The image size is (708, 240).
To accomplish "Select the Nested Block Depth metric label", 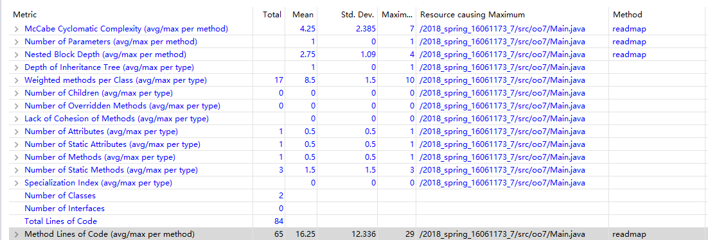I will [105, 55].
